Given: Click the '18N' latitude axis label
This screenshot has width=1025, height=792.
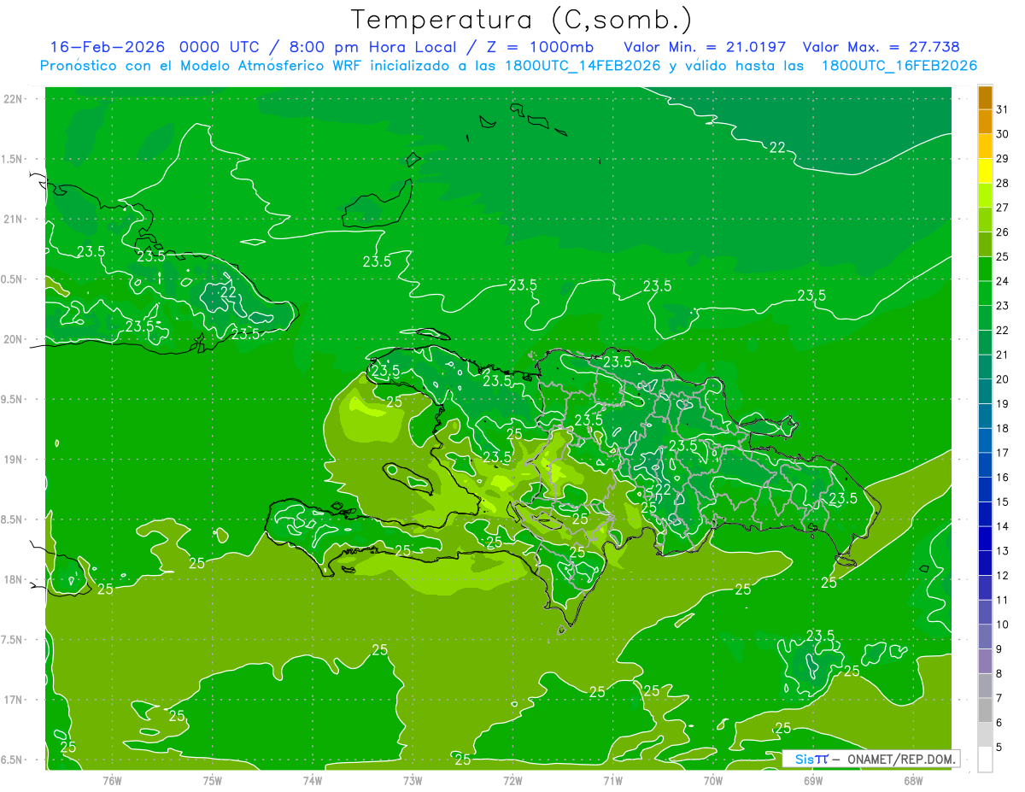Looking at the screenshot, I should pos(13,579).
